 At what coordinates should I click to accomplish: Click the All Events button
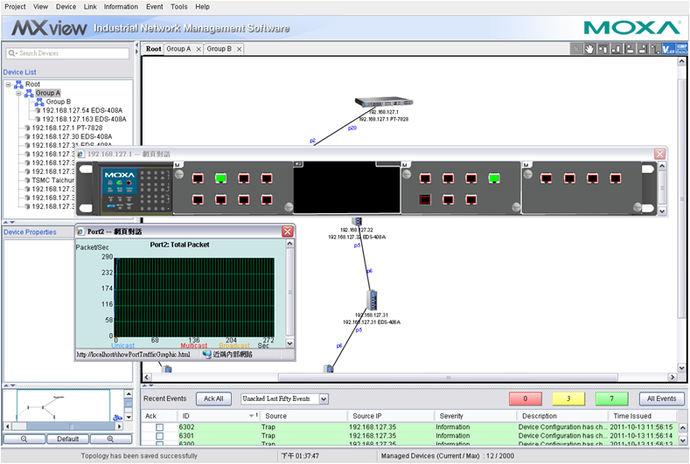[661, 399]
